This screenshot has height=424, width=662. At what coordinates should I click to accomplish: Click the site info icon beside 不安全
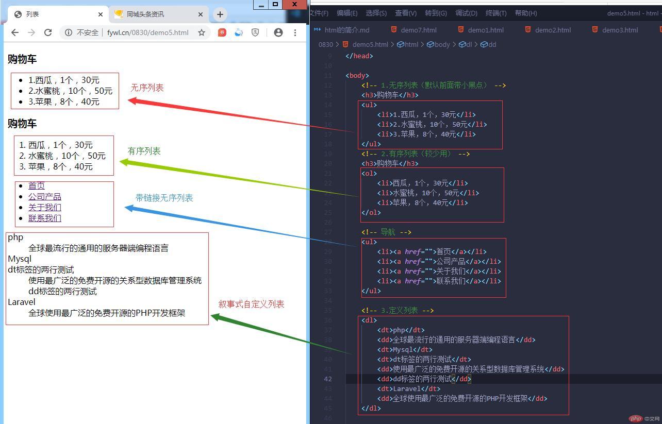click(x=68, y=32)
